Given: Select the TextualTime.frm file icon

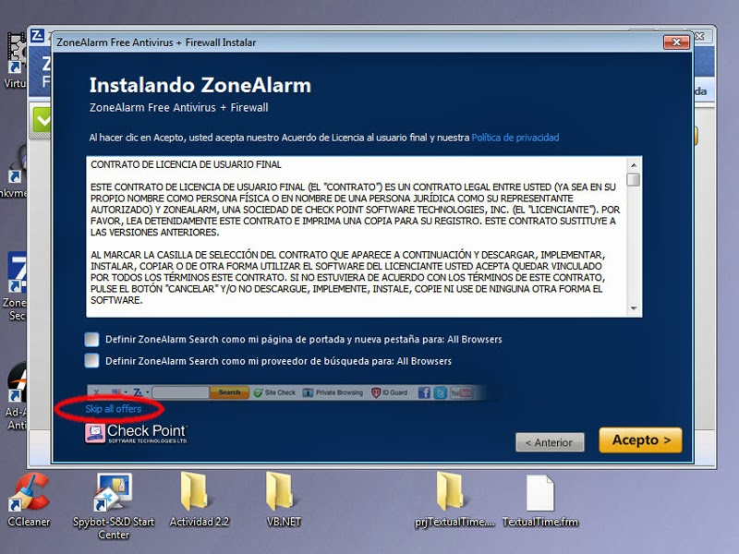Looking at the screenshot, I should tap(540, 493).
